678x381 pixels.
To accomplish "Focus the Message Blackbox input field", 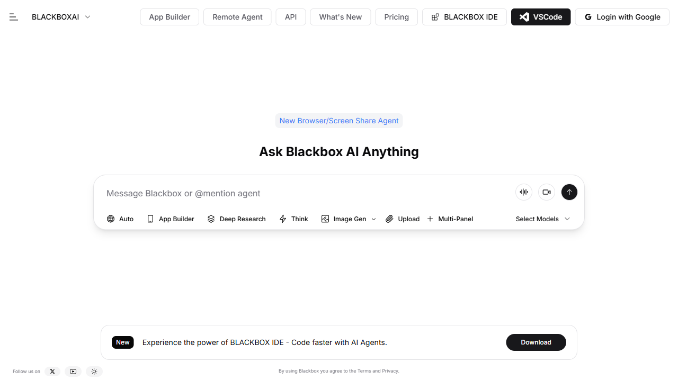I will (302, 193).
